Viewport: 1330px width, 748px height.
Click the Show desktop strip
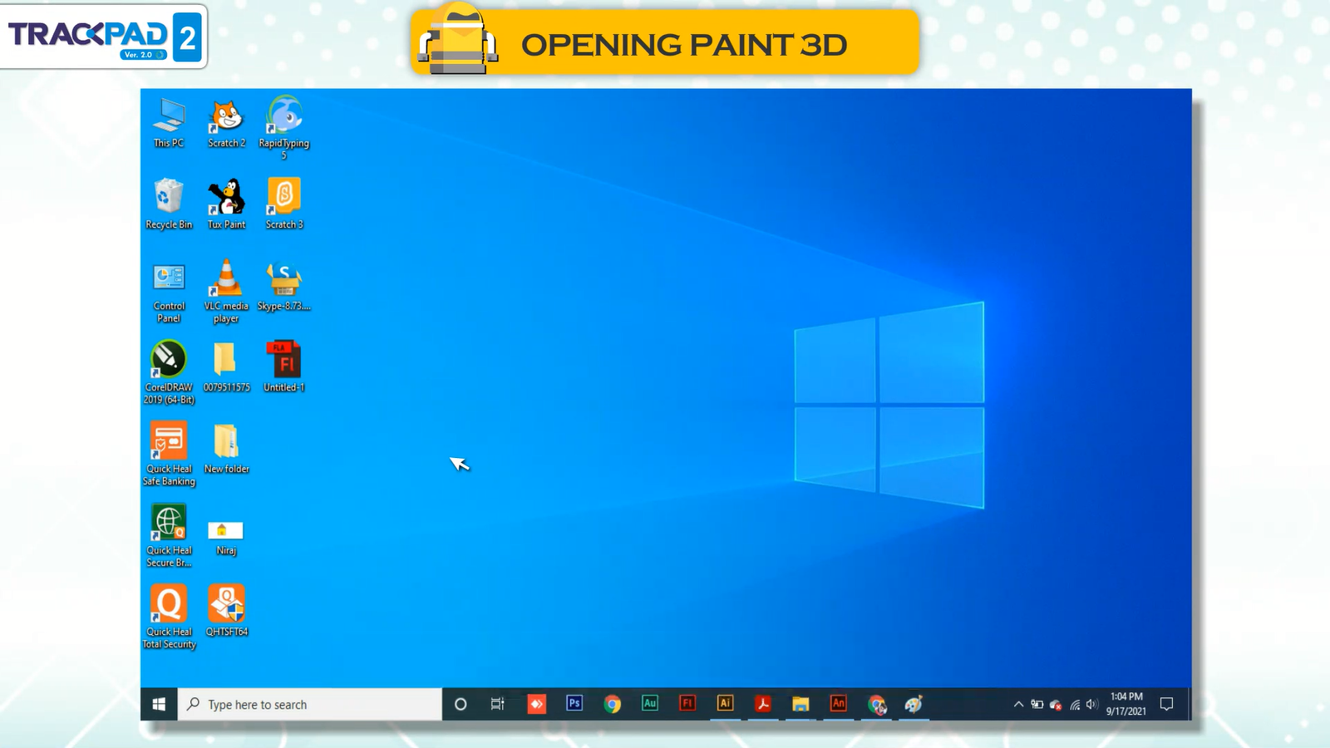click(x=1189, y=704)
